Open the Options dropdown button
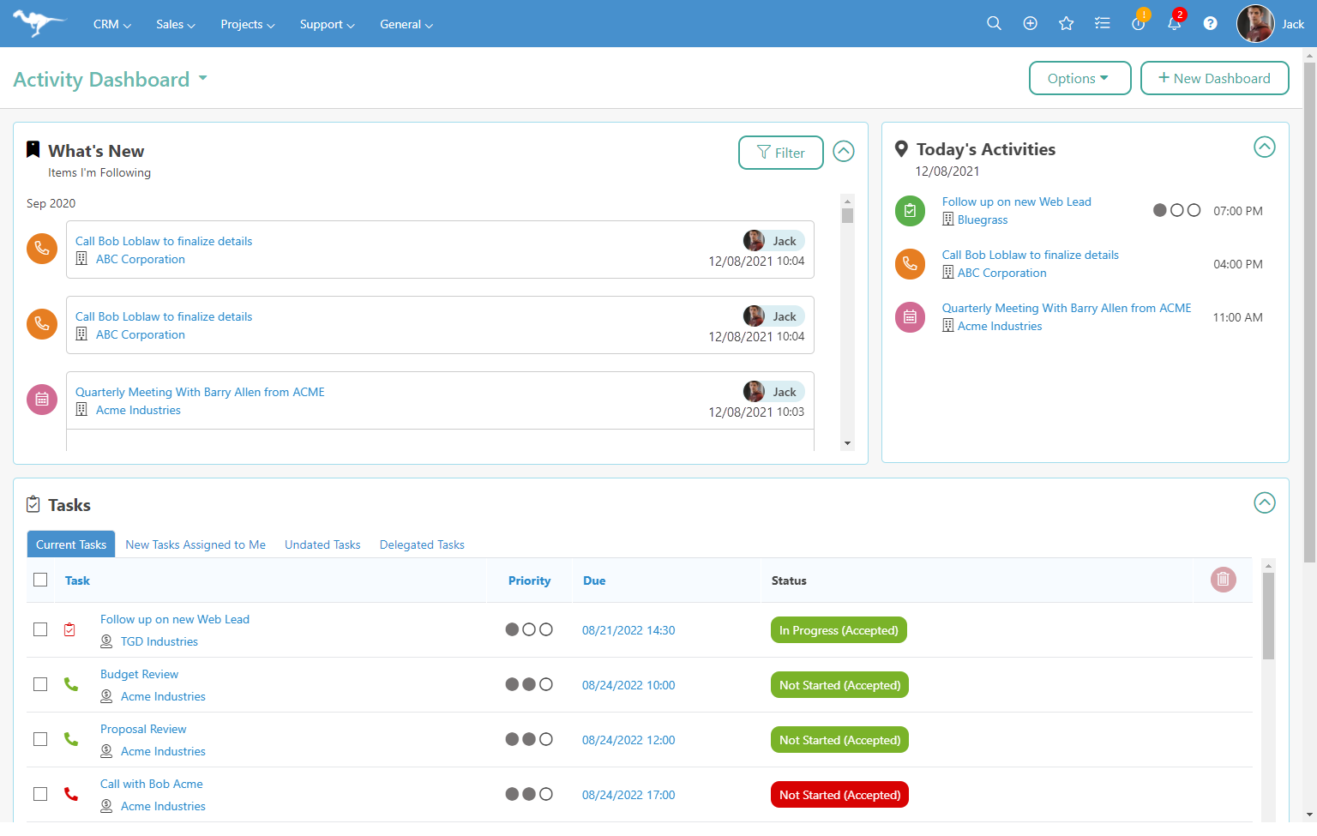Screen dimensions: 1317x836 pyautogui.click(x=1079, y=78)
